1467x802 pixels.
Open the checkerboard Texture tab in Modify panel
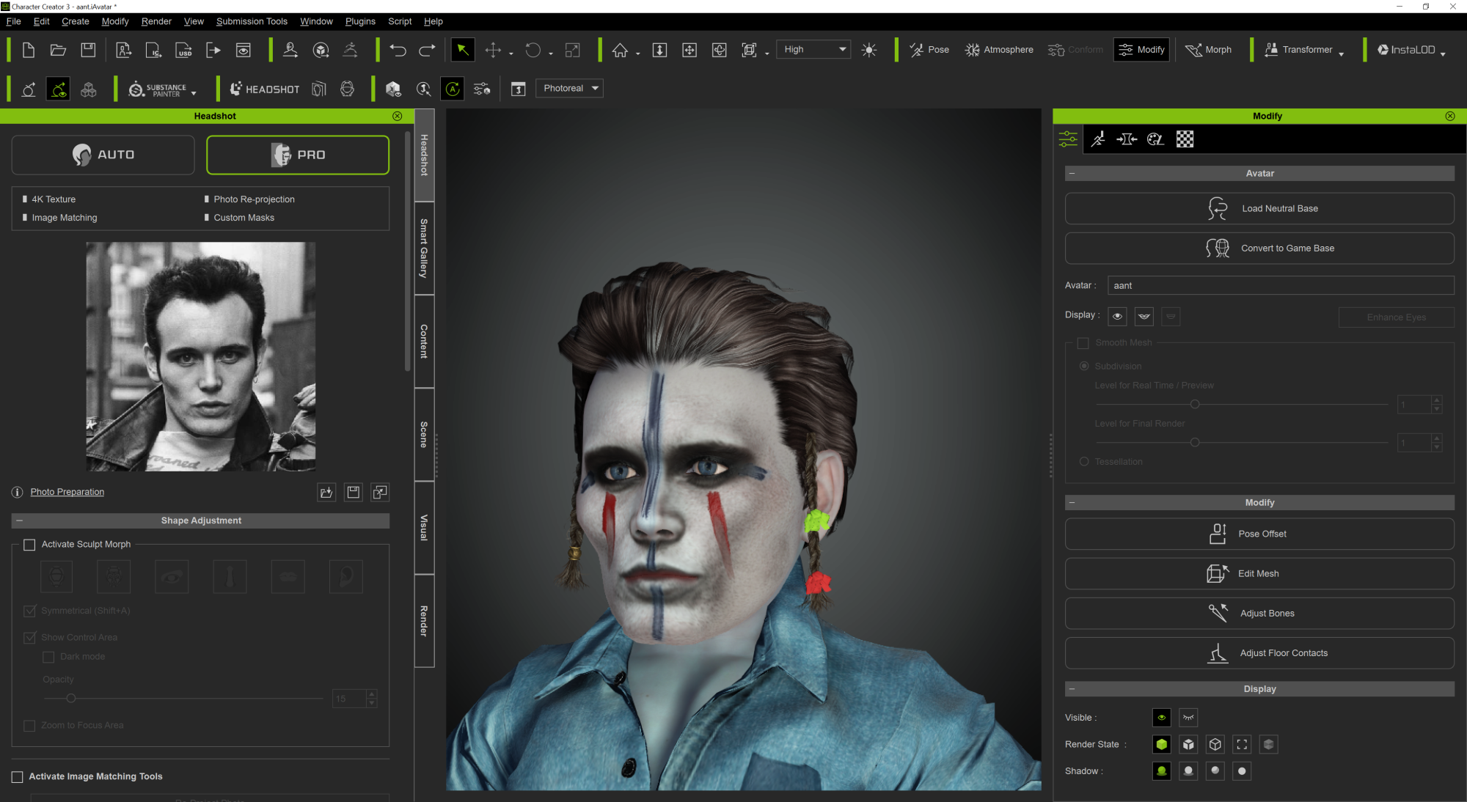[1185, 139]
